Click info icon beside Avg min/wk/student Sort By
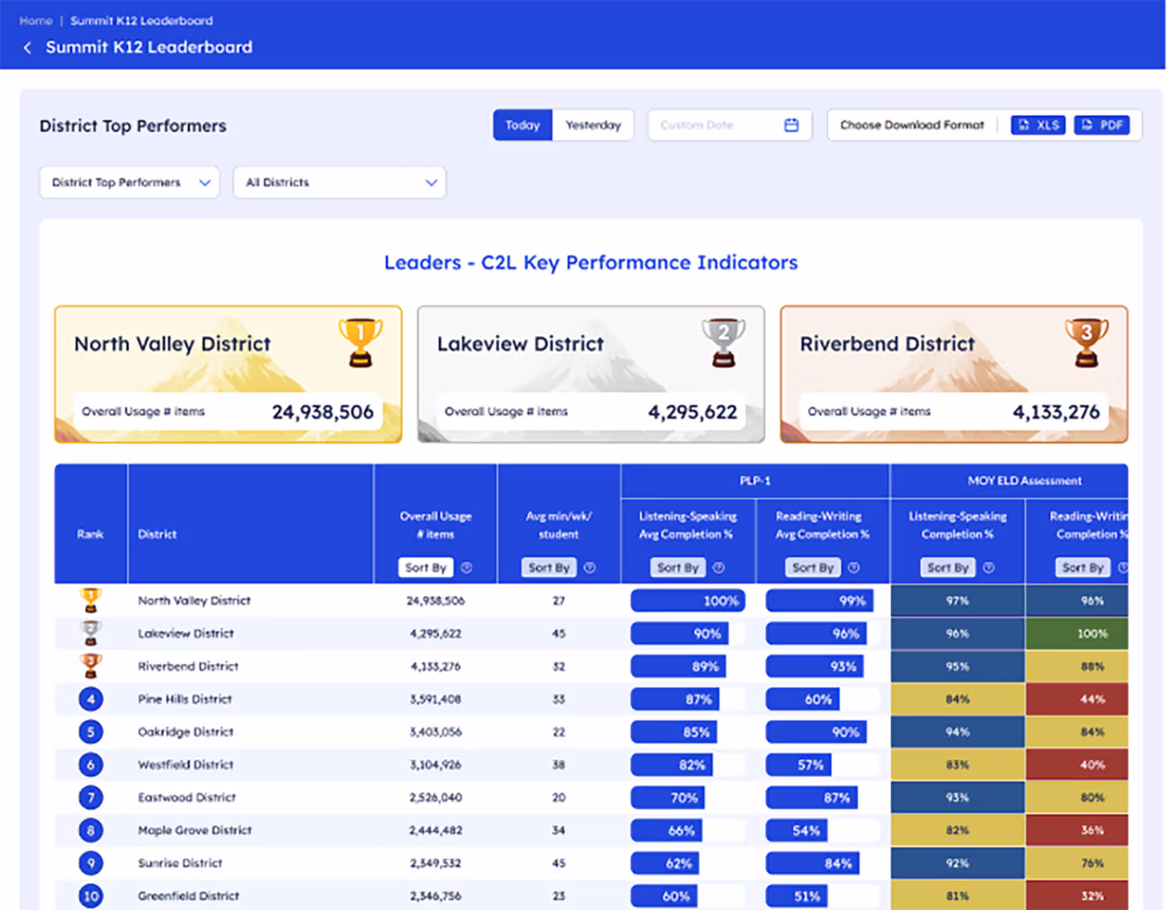Screen dimensions: 1168x910 (589, 567)
